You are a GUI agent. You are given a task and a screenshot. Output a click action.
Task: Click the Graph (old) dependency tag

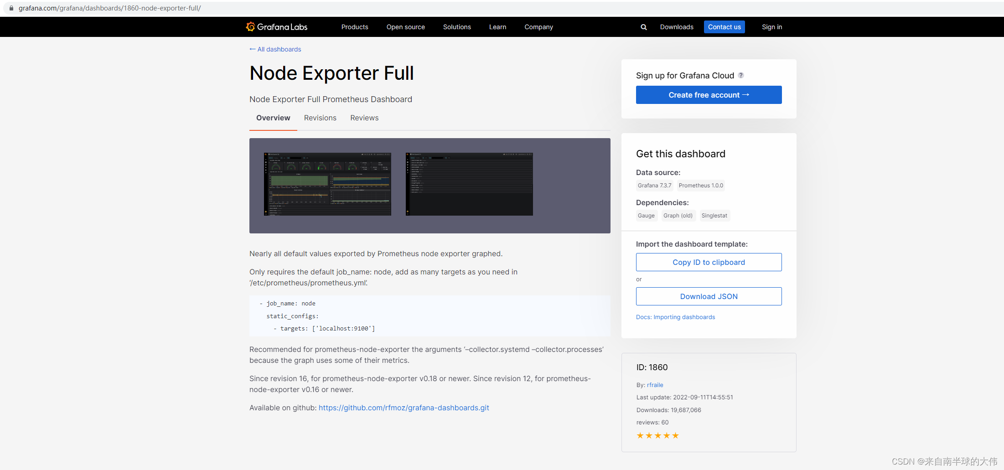point(678,216)
